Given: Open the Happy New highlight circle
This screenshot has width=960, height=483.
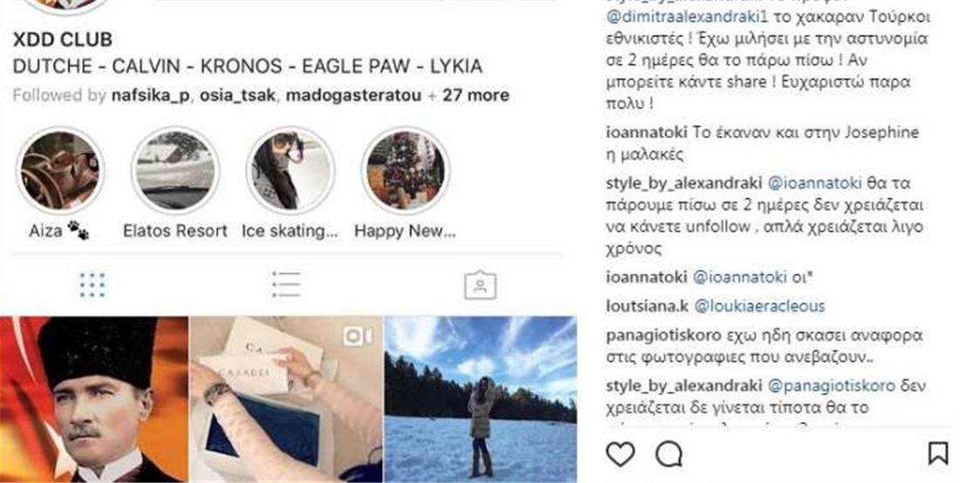Looking at the screenshot, I should (x=405, y=170).
